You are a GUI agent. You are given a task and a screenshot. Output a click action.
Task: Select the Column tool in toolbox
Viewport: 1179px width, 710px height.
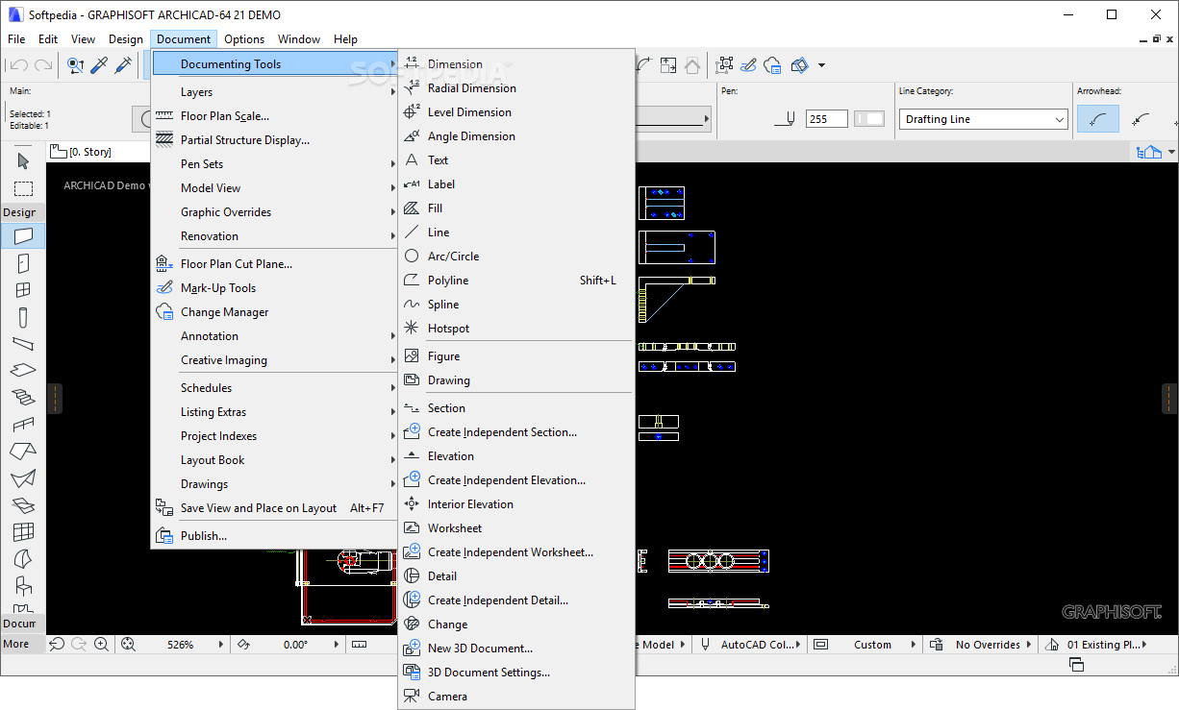[x=23, y=317]
